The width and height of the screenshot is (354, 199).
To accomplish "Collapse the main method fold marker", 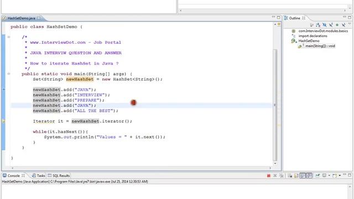I will tap(9, 74).
